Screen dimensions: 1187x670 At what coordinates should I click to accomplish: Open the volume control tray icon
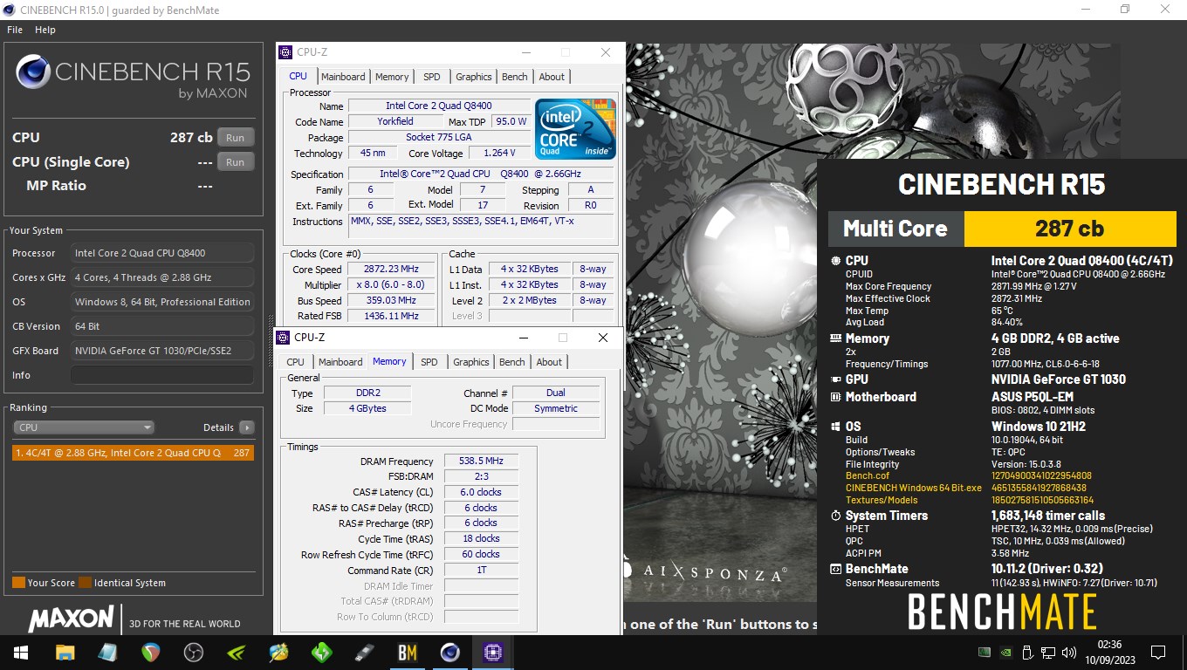[1069, 652]
